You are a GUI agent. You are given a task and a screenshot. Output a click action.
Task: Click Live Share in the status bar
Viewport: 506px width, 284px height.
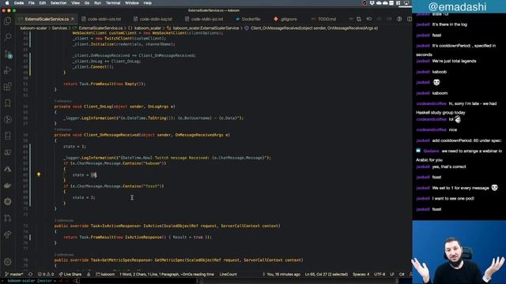pos(70,275)
